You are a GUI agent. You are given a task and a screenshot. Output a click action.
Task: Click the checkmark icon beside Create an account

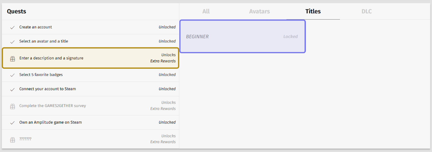coord(12,28)
